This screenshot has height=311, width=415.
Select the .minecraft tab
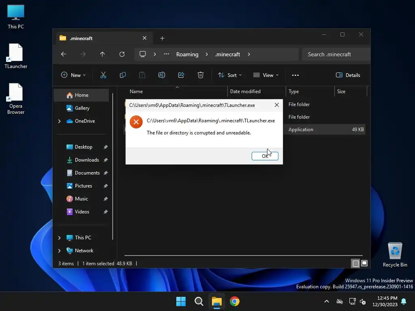click(103, 38)
